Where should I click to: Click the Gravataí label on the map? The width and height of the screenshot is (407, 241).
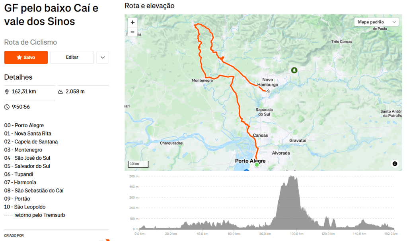[x=298, y=141]
